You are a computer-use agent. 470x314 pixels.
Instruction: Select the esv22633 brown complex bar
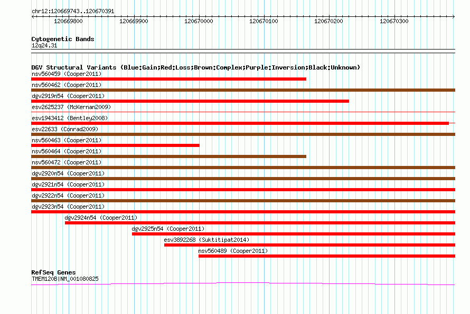[x=243, y=134]
